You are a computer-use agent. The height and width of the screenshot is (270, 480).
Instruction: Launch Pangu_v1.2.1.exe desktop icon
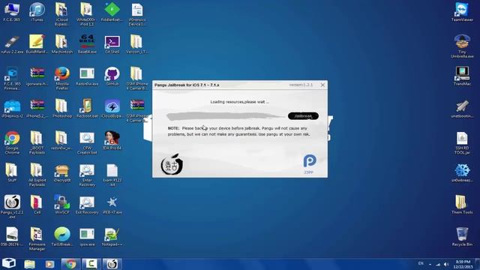[12, 207]
